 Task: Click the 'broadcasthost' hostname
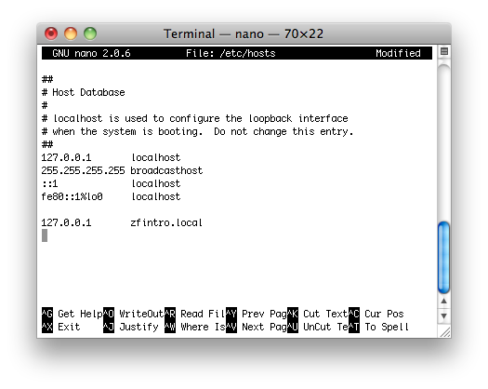[x=166, y=170]
